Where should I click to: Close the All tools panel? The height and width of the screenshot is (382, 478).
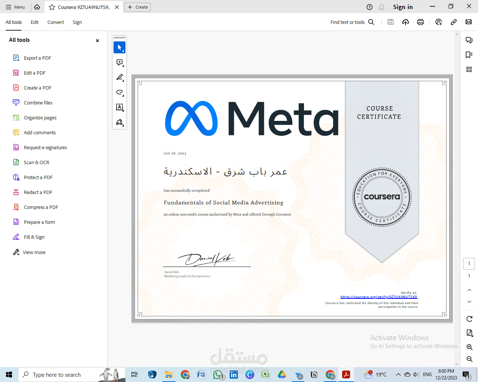(x=97, y=41)
